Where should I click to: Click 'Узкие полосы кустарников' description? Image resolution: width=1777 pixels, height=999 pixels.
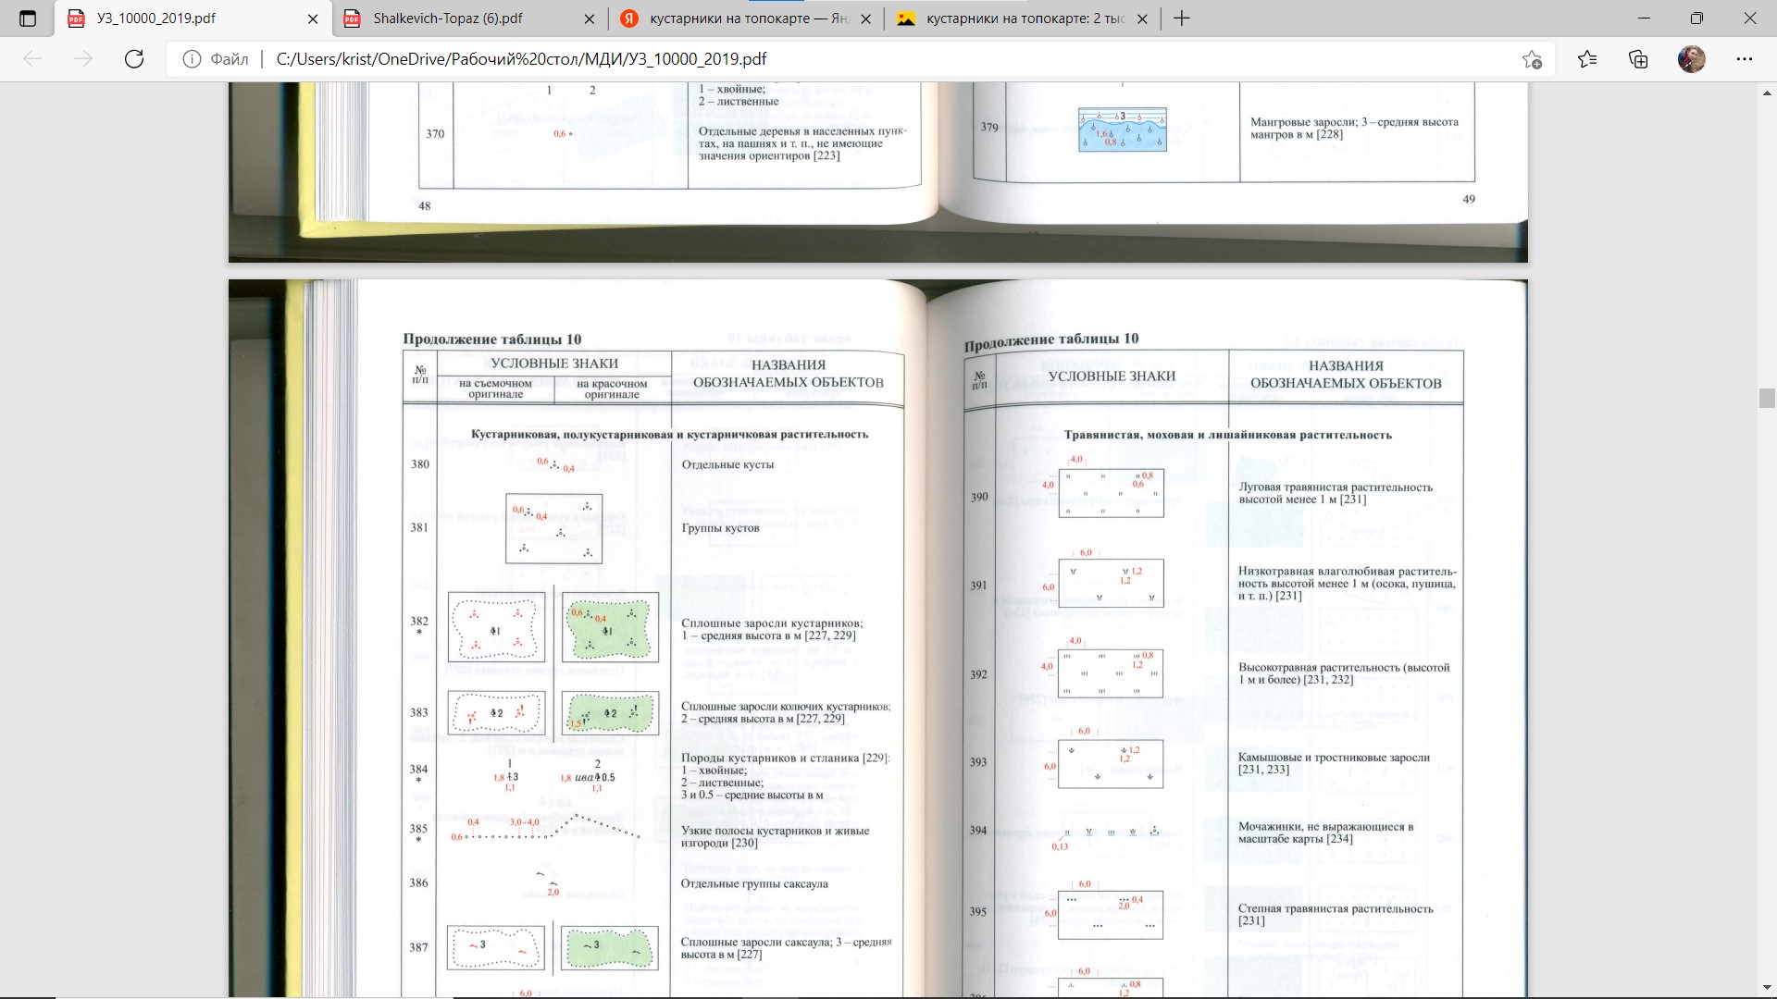[775, 836]
